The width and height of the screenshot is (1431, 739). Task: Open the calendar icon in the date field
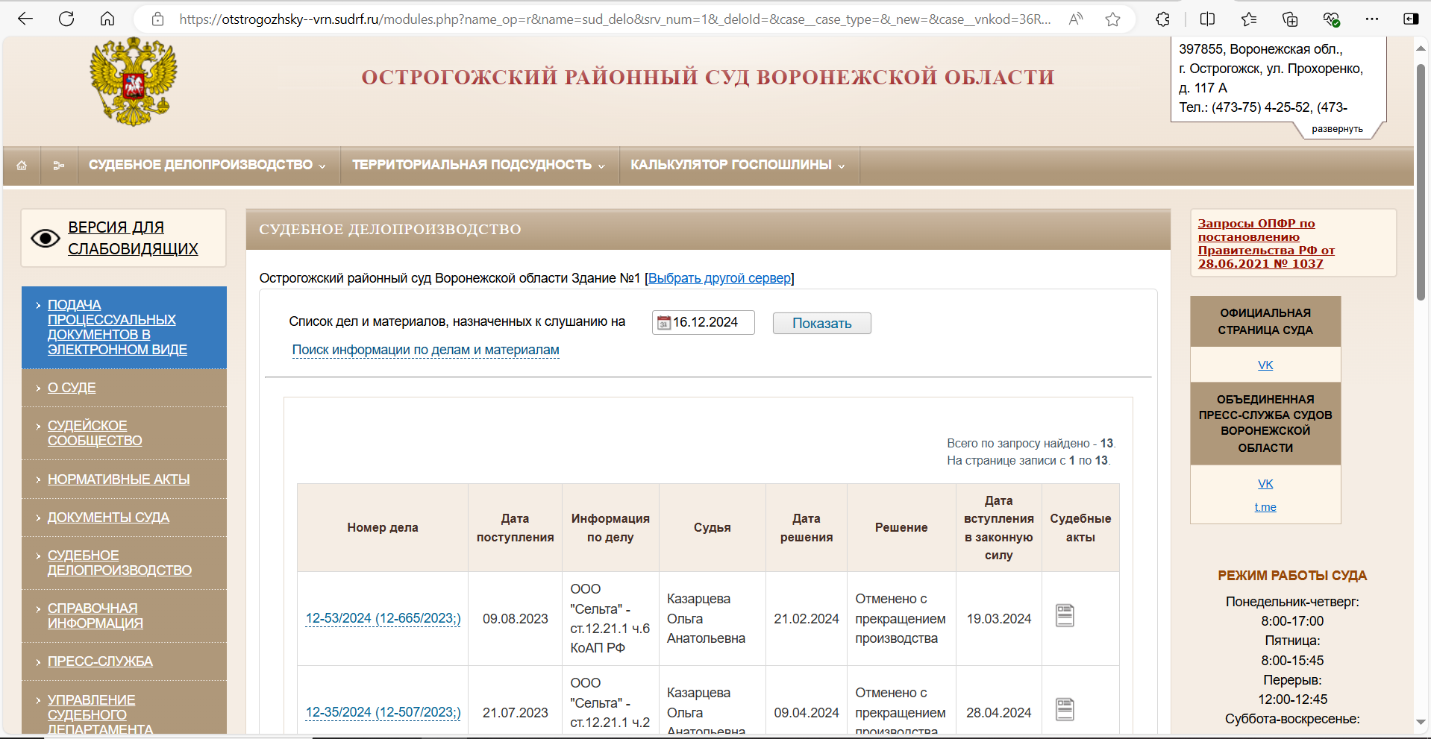[x=663, y=323]
